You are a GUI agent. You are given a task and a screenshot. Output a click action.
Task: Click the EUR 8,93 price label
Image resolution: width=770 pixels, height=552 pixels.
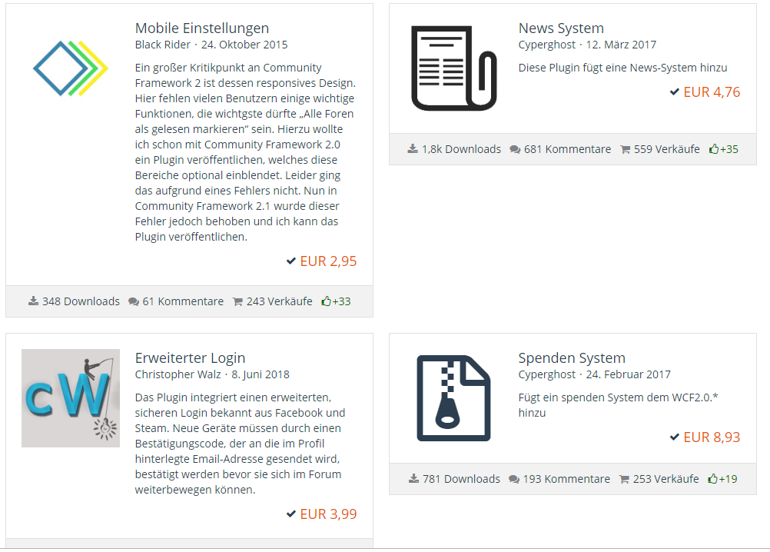712,437
